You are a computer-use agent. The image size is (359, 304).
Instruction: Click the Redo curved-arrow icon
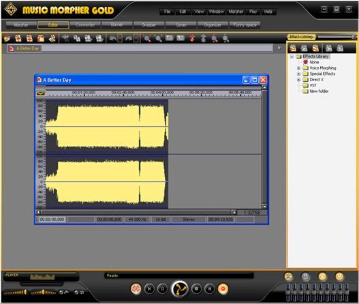[x=129, y=38]
